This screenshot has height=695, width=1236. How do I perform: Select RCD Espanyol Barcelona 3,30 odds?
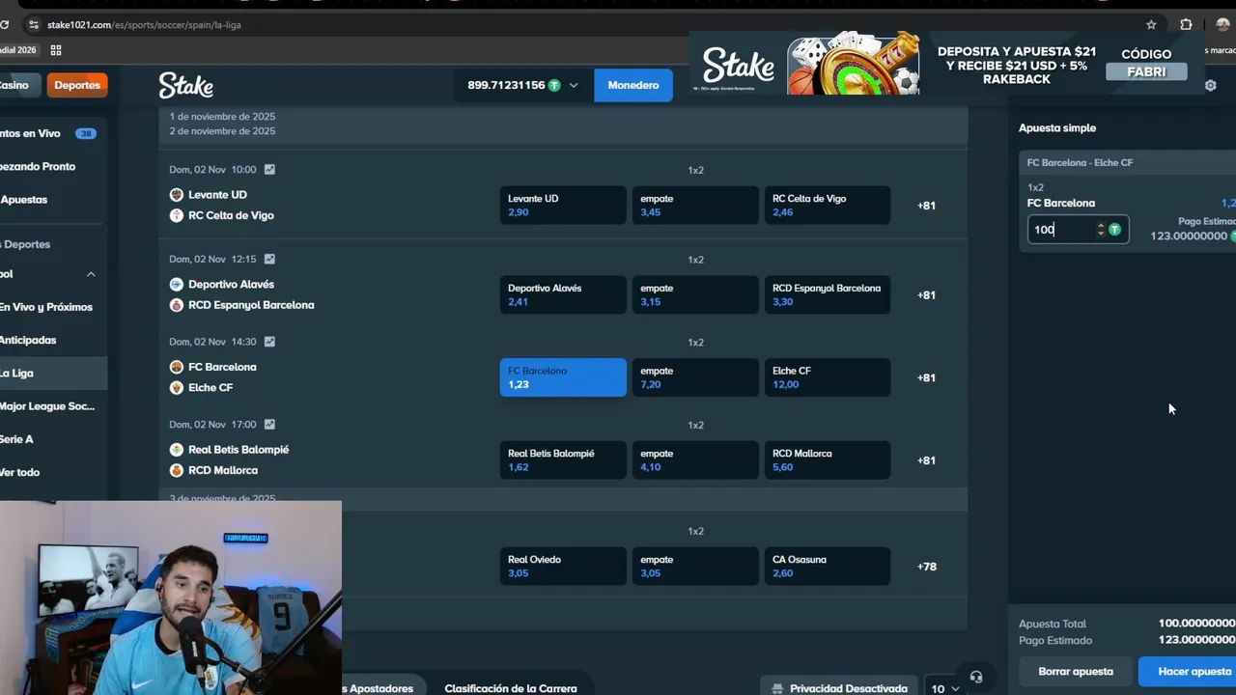828,295
